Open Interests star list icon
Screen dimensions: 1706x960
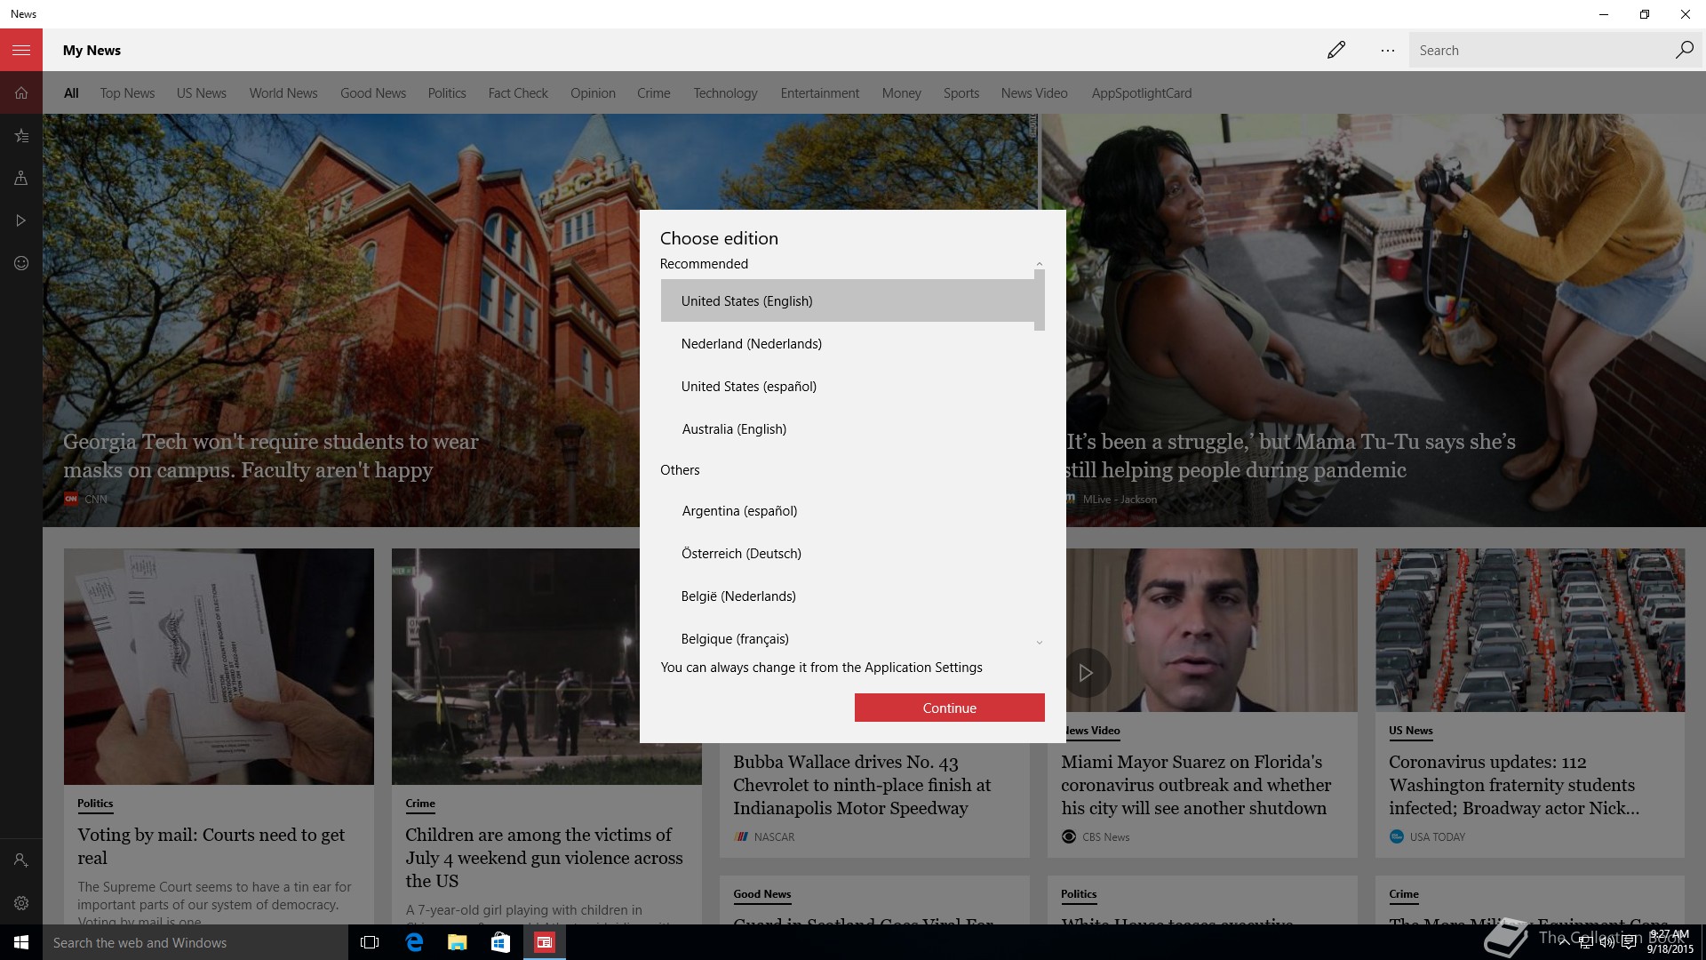tap(21, 135)
